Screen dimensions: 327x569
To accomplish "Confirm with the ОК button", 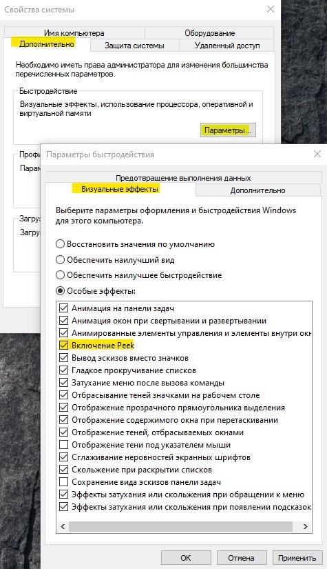I will [x=186, y=558].
